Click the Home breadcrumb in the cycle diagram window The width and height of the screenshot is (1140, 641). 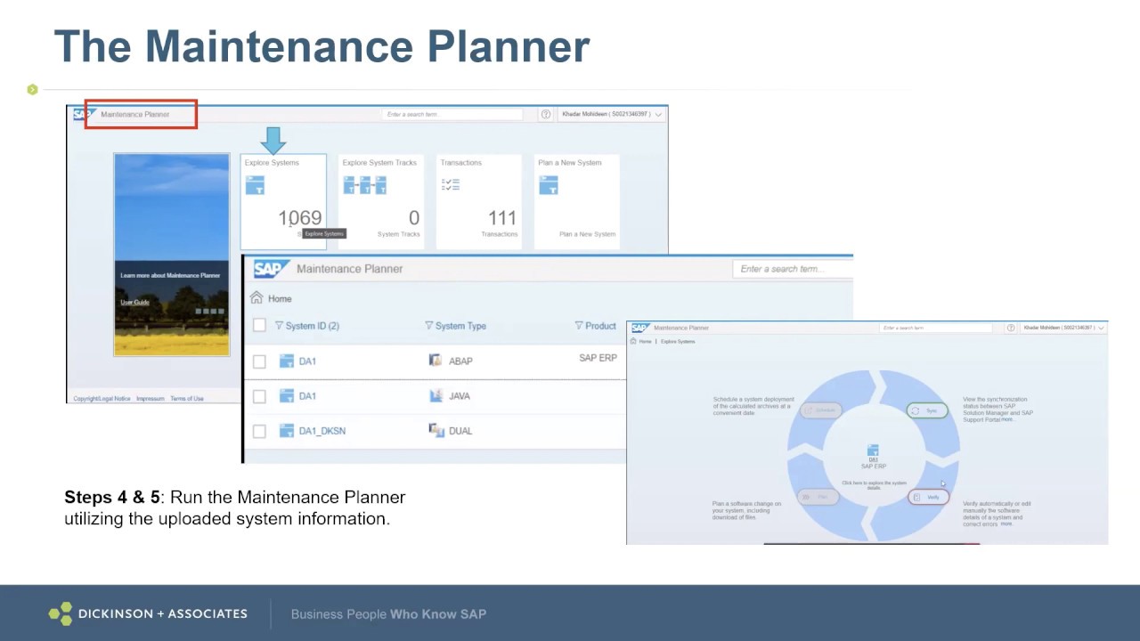click(x=646, y=341)
